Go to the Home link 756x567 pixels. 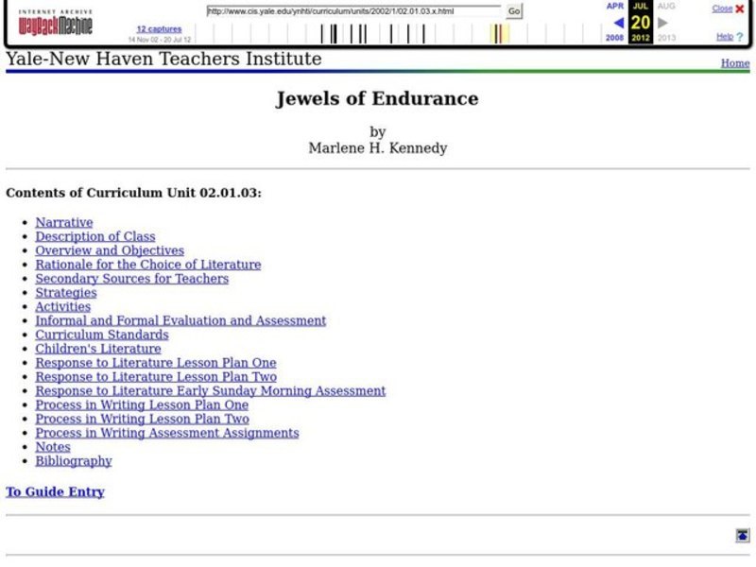tap(735, 63)
